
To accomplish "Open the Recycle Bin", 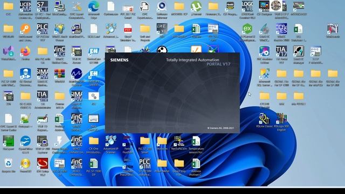I will coord(9,164).
